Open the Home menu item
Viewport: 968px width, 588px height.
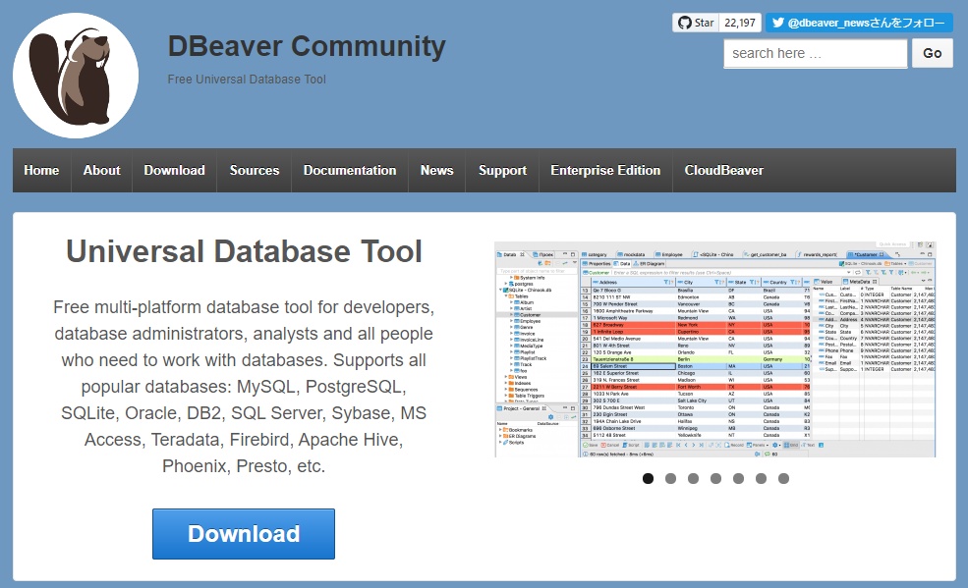[x=41, y=170]
